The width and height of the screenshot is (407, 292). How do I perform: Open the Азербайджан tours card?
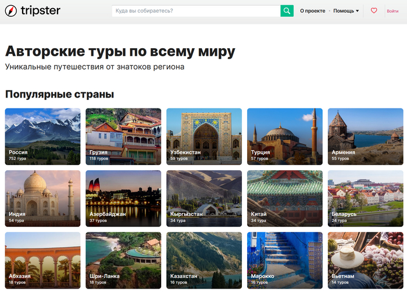click(123, 199)
